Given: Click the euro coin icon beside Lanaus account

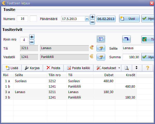Looking at the screenshot, I should [91, 48].
